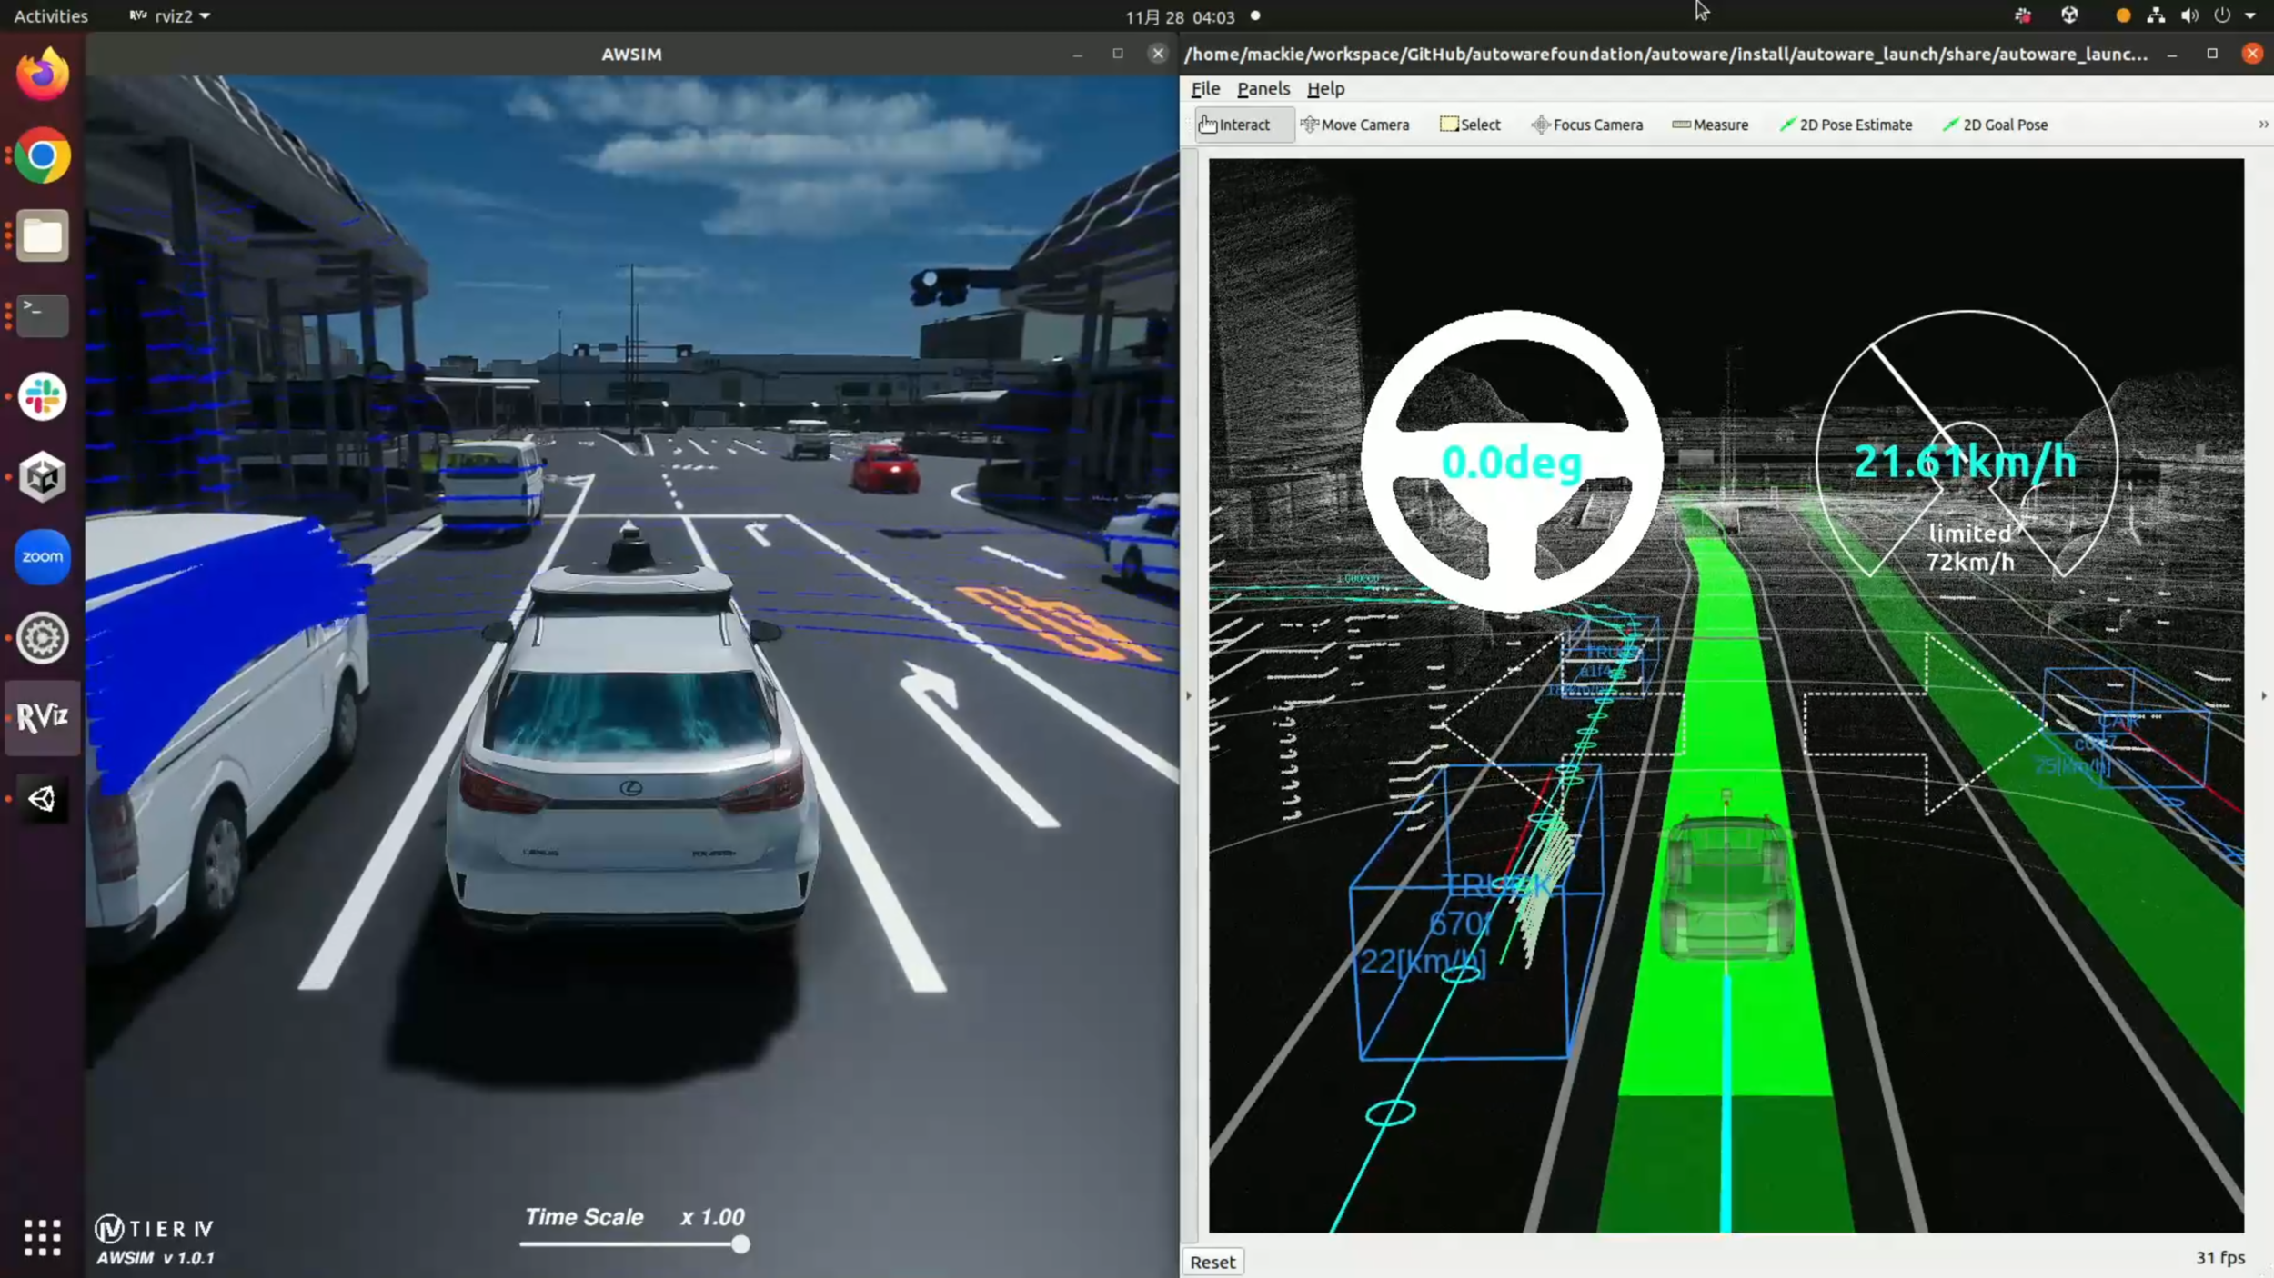
Task: Open Unity Hub from the dock
Action: (x=42, y=476)
